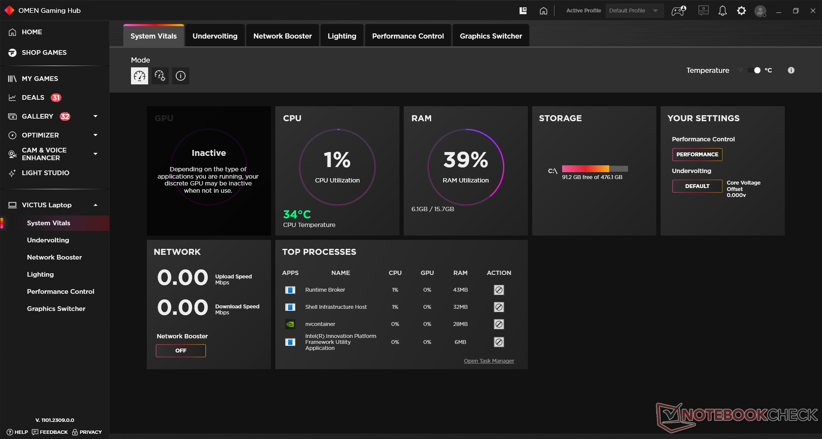Open DEALS section
The image size is (822, 439).
[x=33, y=98]
